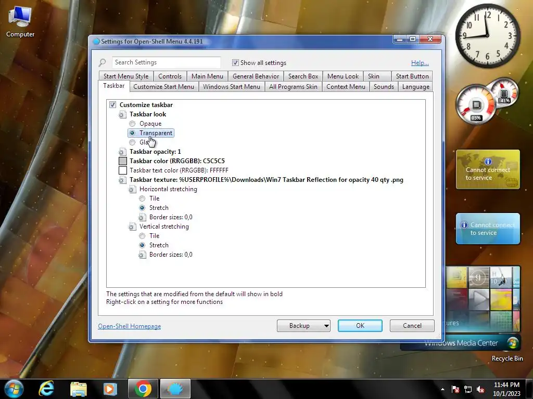
Task: Click the gear icon beside Vertical stretching
Action: pyautogui.click(x=132, y=227)
